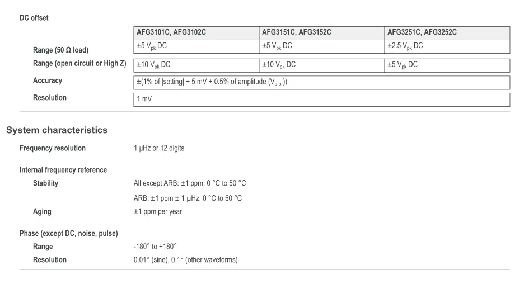The image size is (524, 289).
Task: Click the 1 mV resolution cell
Action: click(144, 99)
